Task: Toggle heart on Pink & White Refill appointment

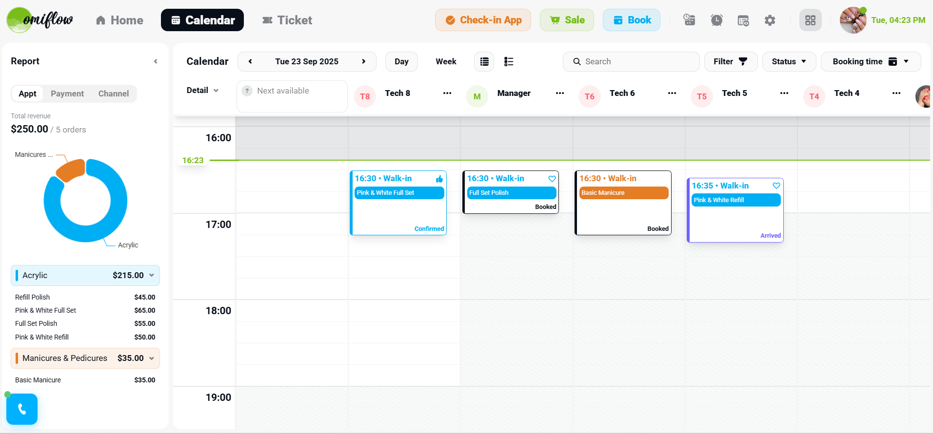Action: pos(776,186)
